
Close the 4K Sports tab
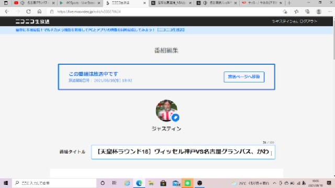[99, 3]
